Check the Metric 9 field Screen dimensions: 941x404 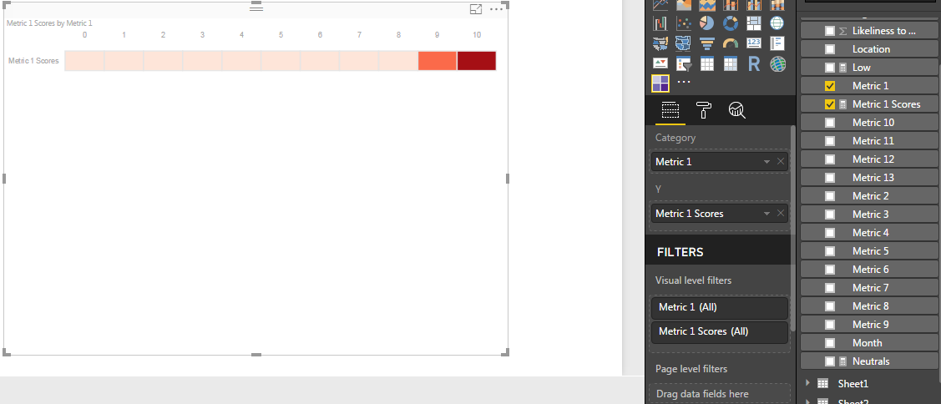(830, 325)
